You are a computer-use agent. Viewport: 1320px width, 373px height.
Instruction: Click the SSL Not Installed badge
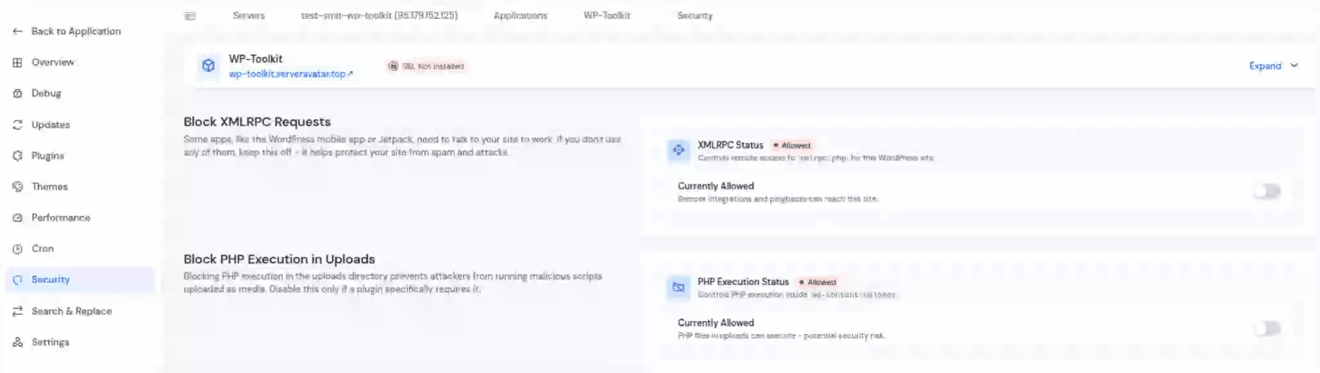pyautogui.click(x=426, y=66)
